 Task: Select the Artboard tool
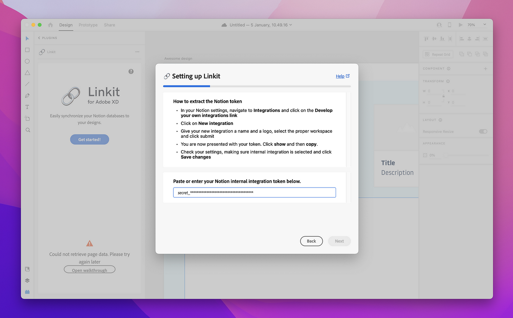coord(27,118)
